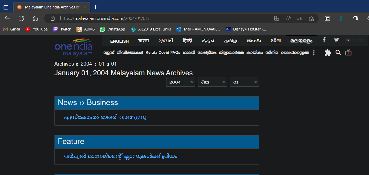Click the TV/video channel icon in the navbar

click(348, 53)
